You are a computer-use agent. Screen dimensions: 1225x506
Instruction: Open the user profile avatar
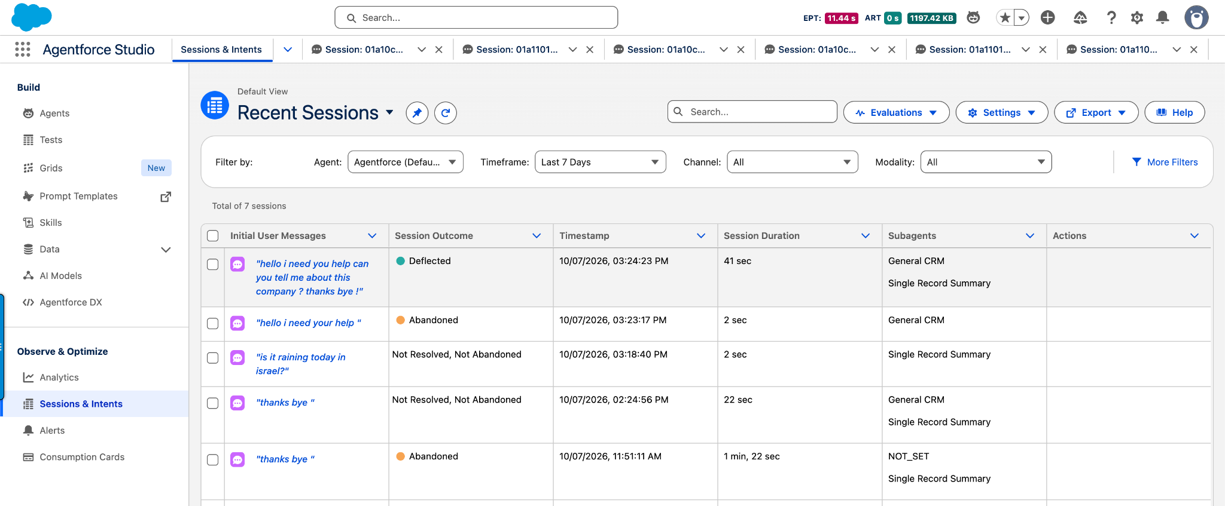(1196, 17)
